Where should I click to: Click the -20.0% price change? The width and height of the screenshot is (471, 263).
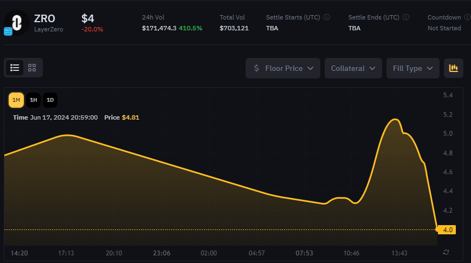tap(92, 29)
